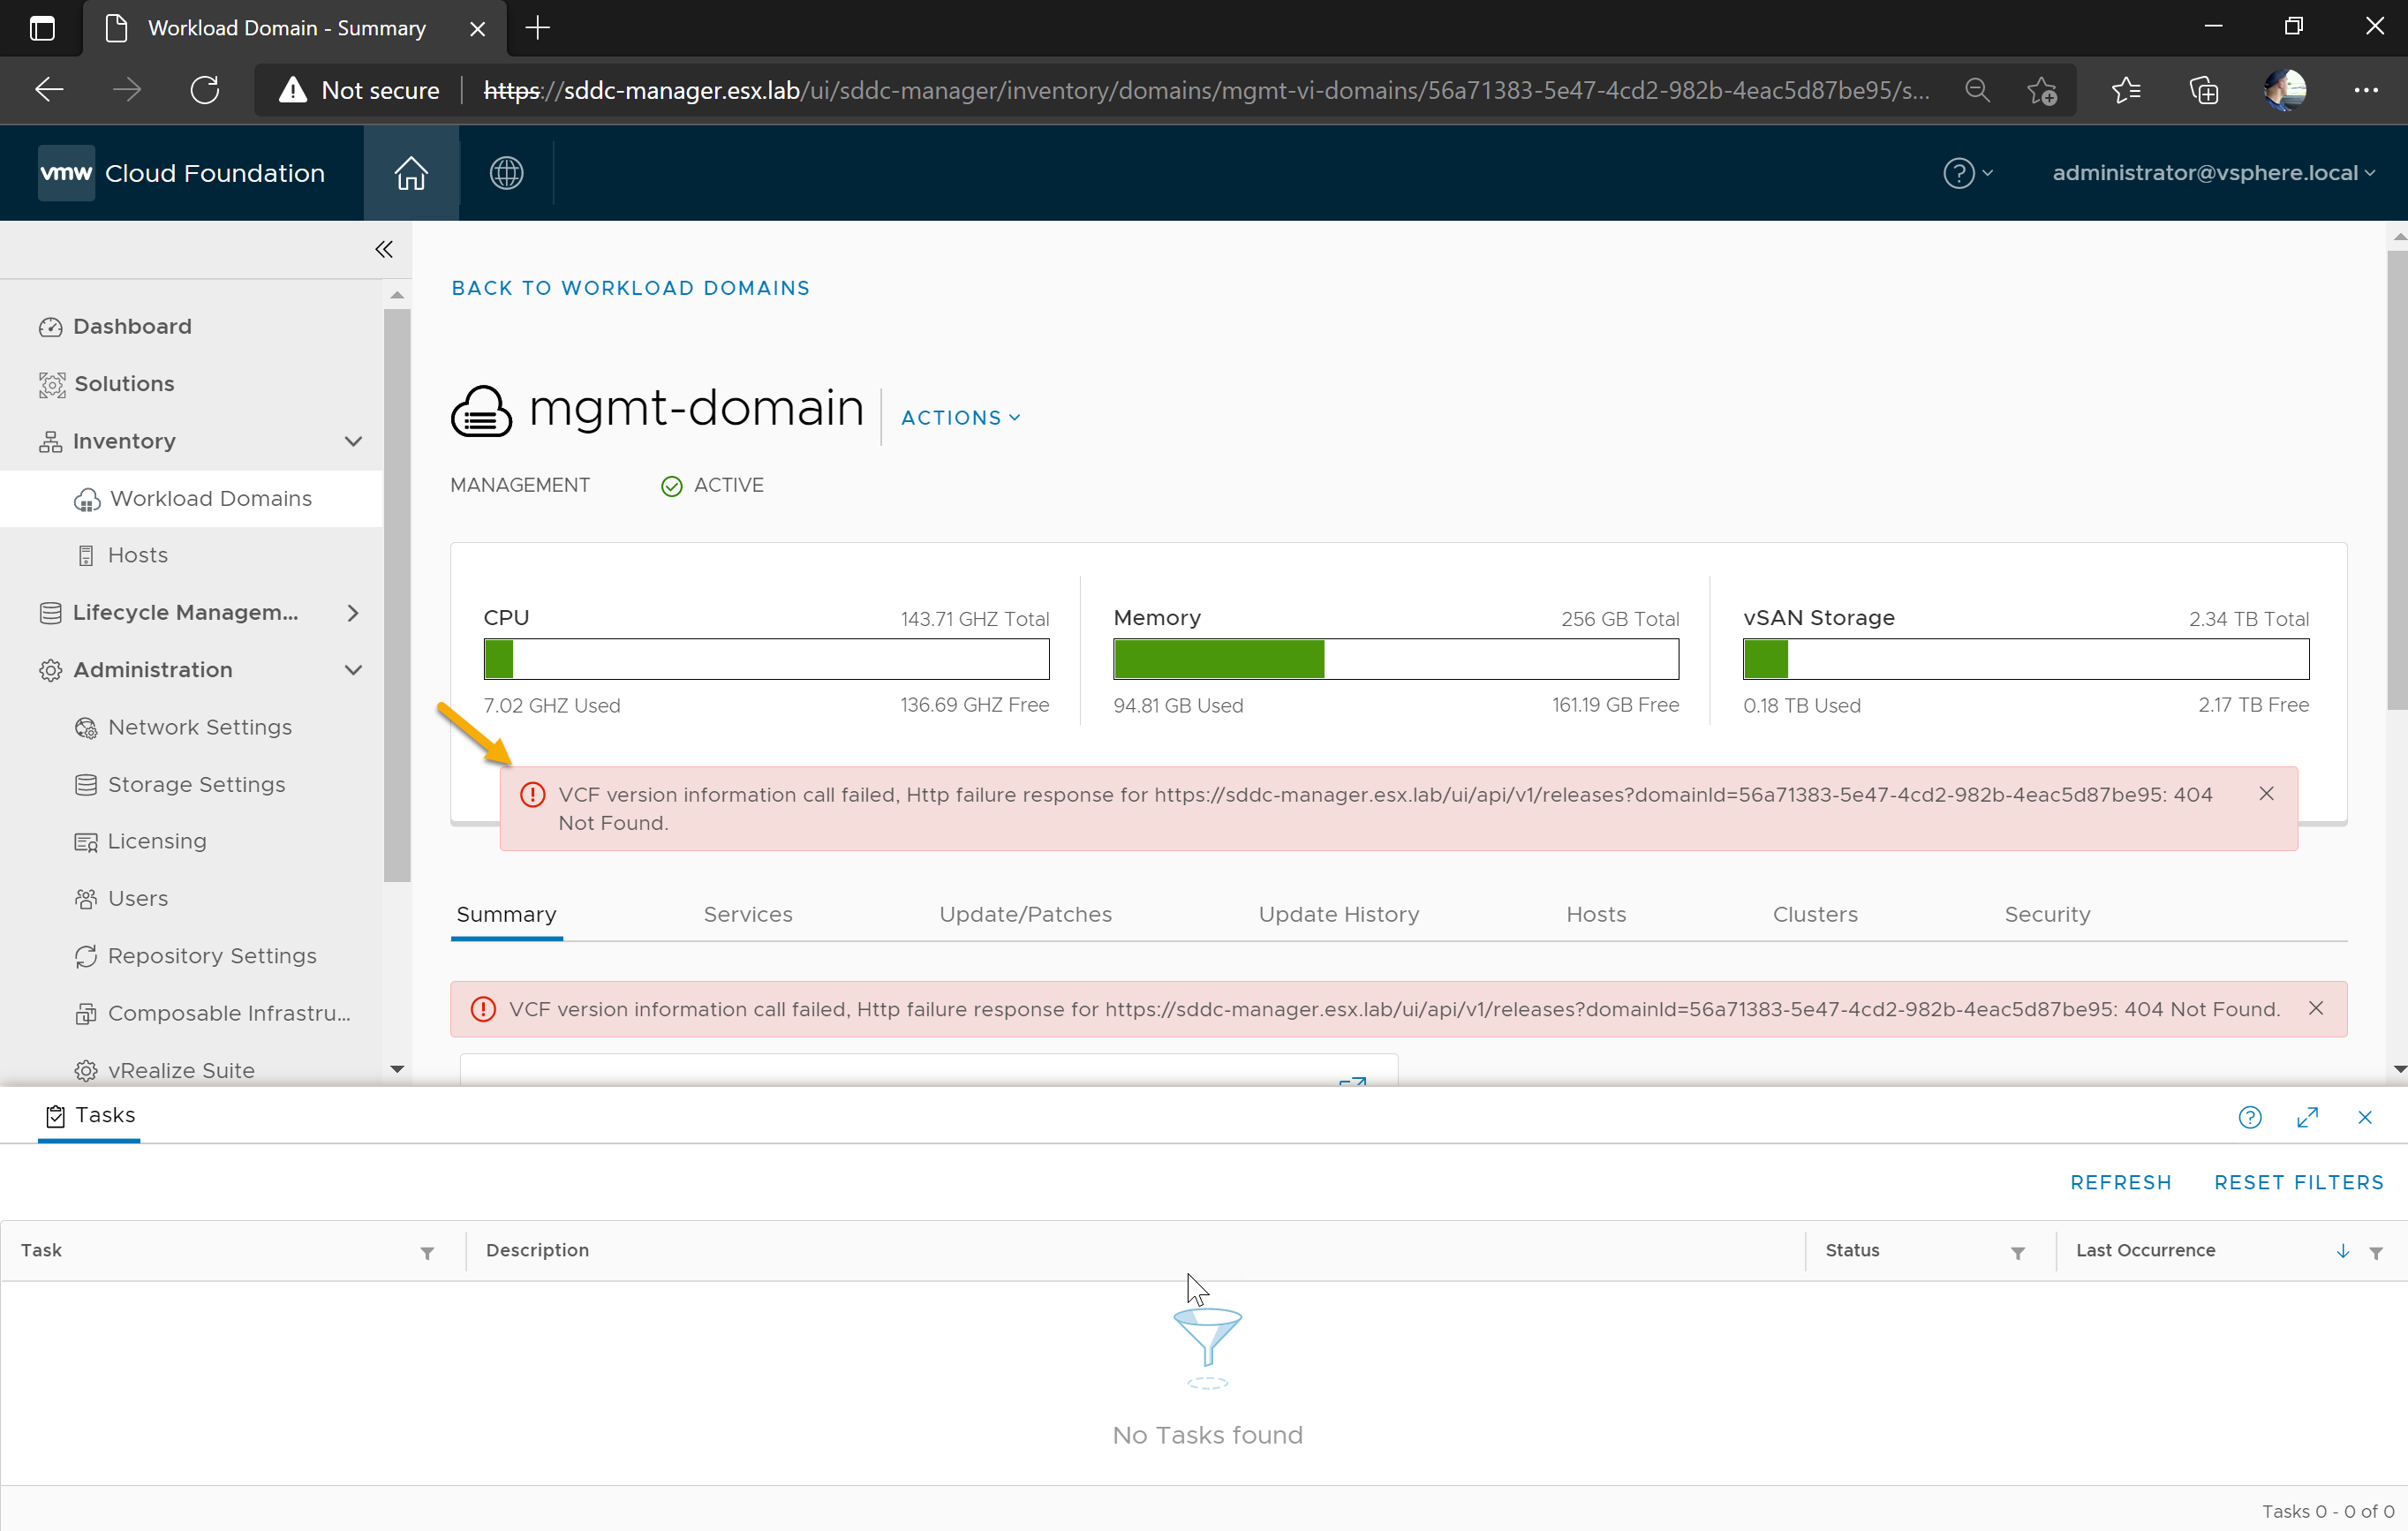This screenshot has width=2408, height=1531.
Task: Switch to the Update History tab
Action: point(1339,915)
